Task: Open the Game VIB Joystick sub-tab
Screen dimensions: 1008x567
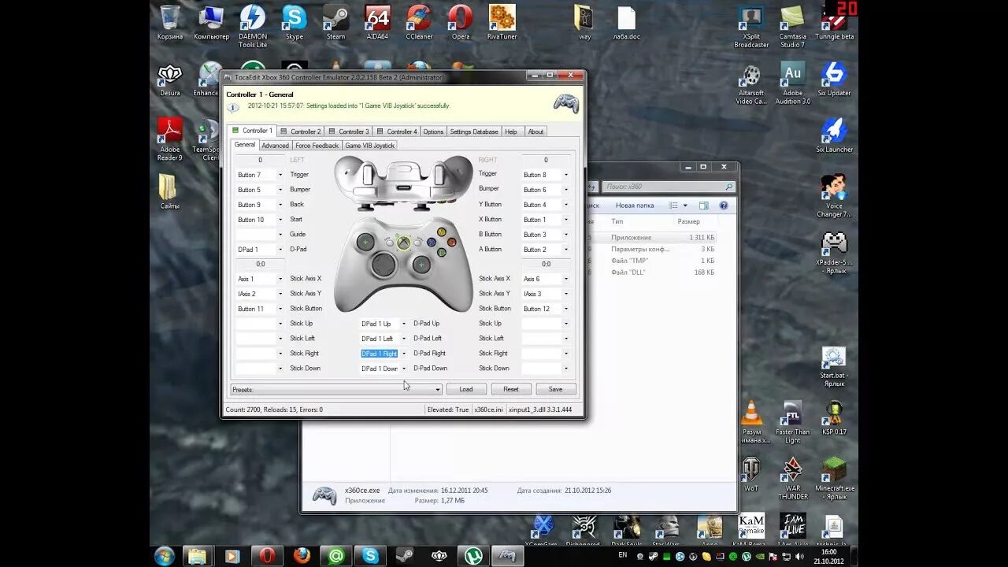Action: 369,146
